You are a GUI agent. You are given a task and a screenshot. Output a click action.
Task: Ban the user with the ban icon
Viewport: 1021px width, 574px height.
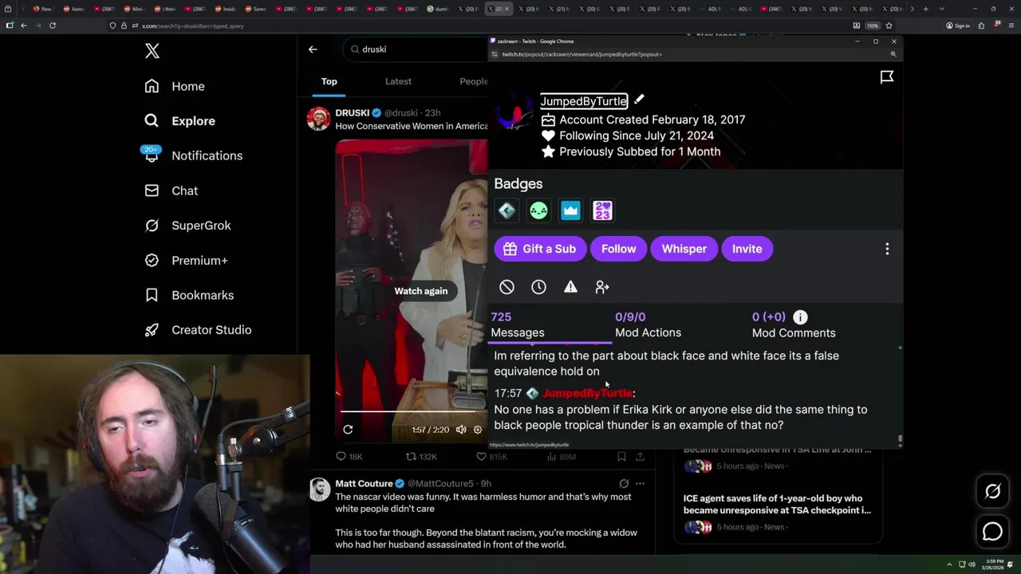[x=507, y=287]
